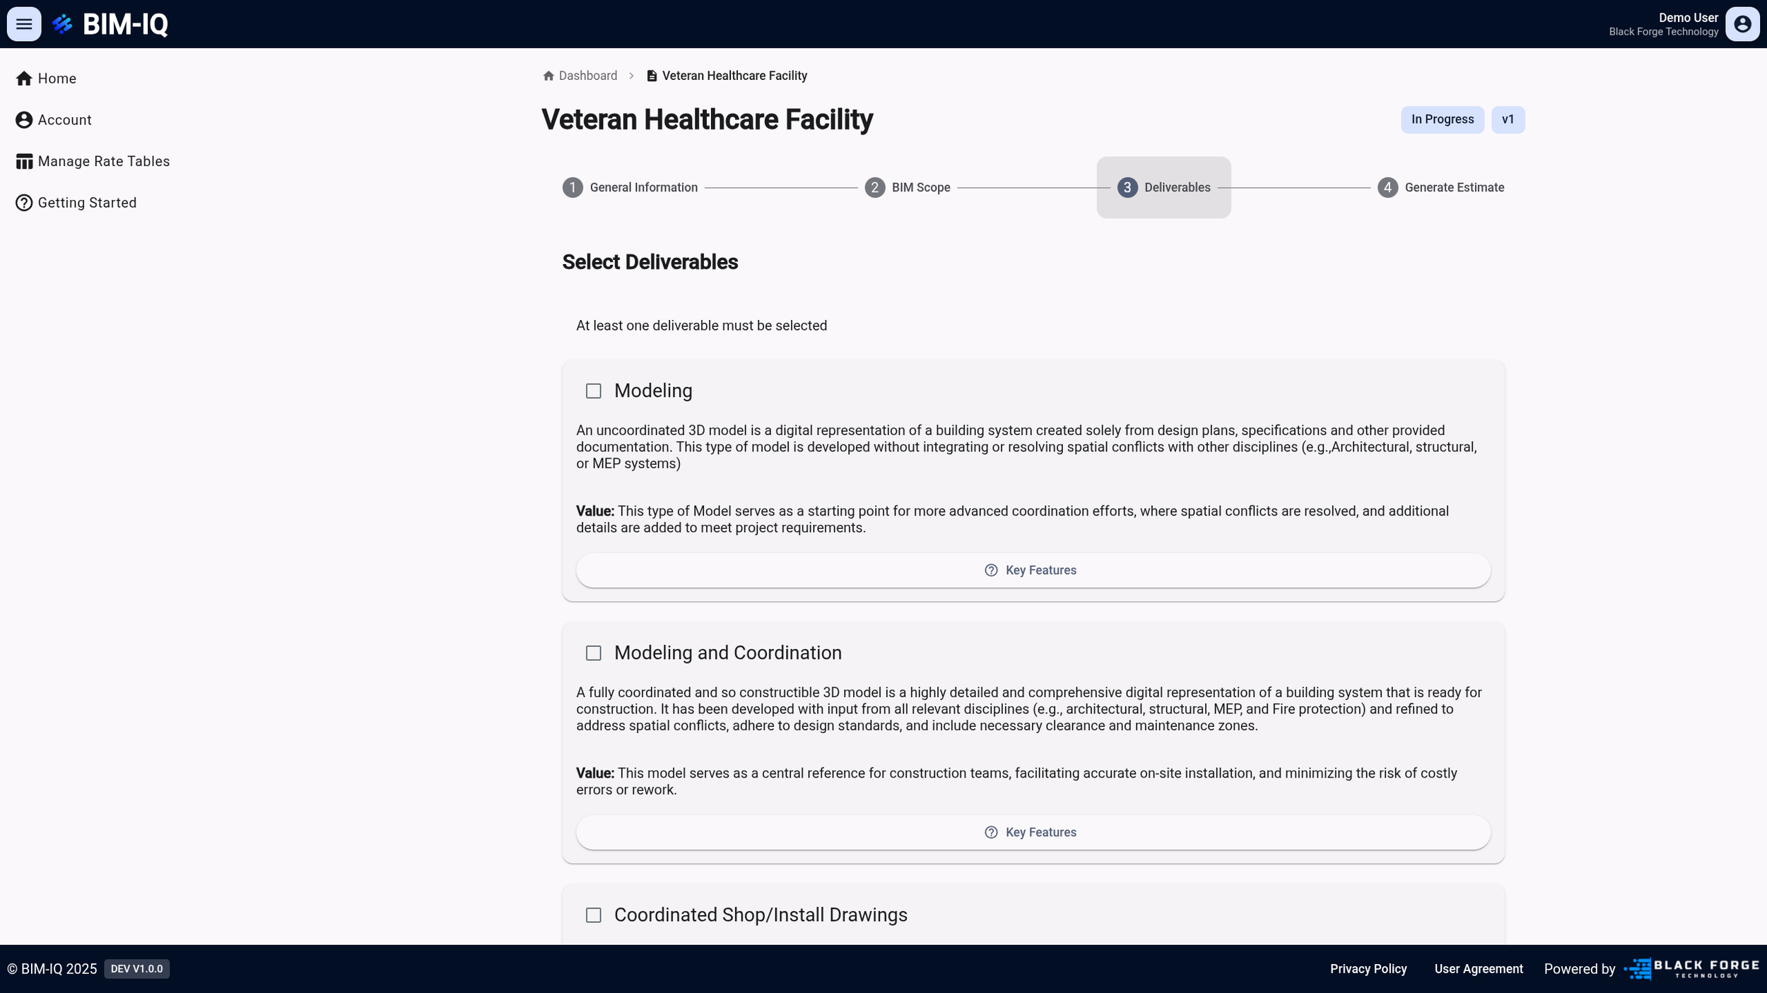Open the user profile avatar icon
Viewport: 1767px width, 993px height.
(1742, 24)
